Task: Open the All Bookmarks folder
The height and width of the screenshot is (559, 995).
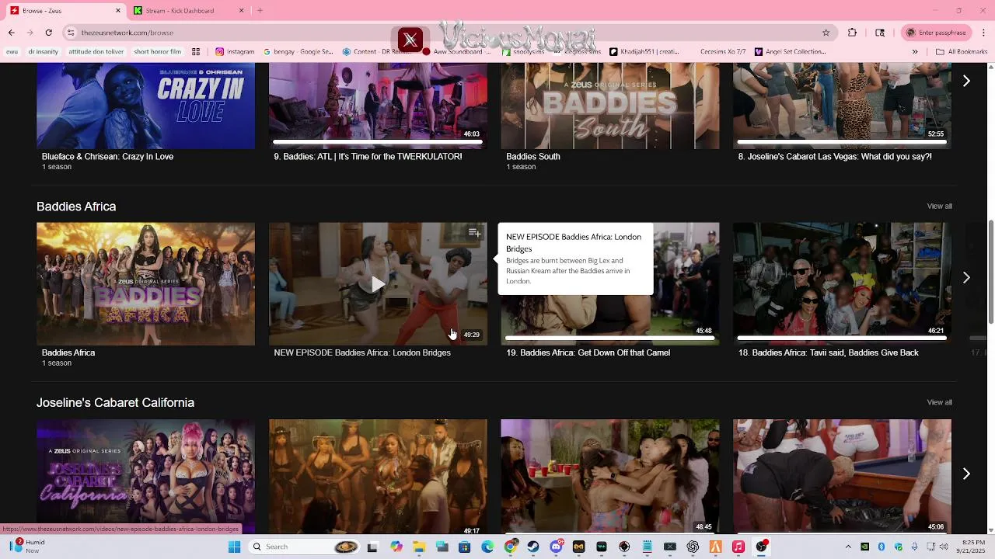Action: pos(962,52)
